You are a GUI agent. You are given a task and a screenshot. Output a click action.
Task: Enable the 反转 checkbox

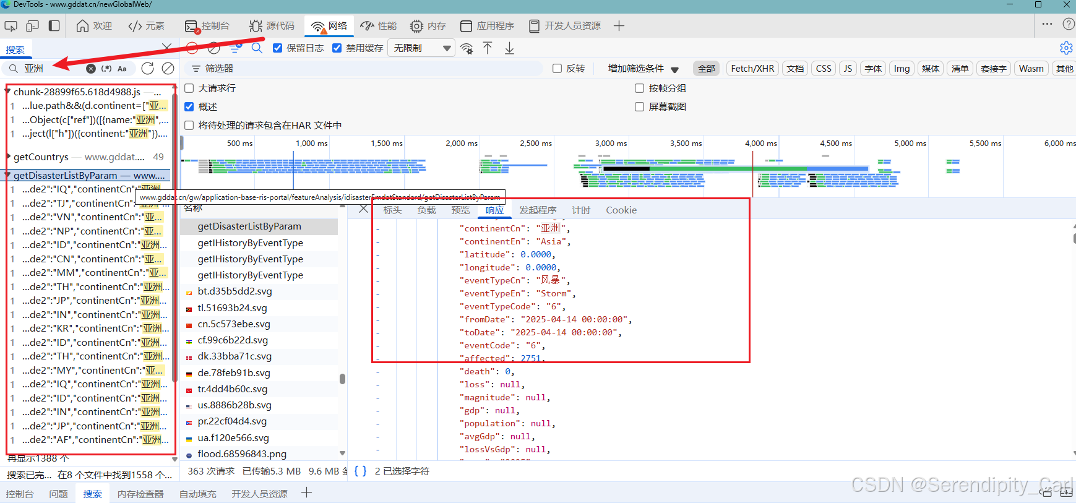[x=557, y=69]
